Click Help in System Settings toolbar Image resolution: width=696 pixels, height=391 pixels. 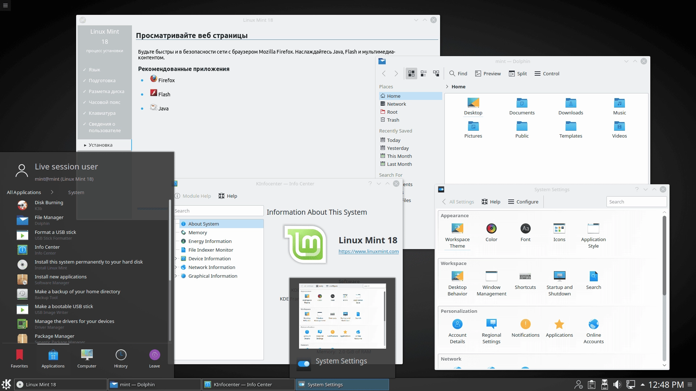pyautogui.click(x=491, y=202)
